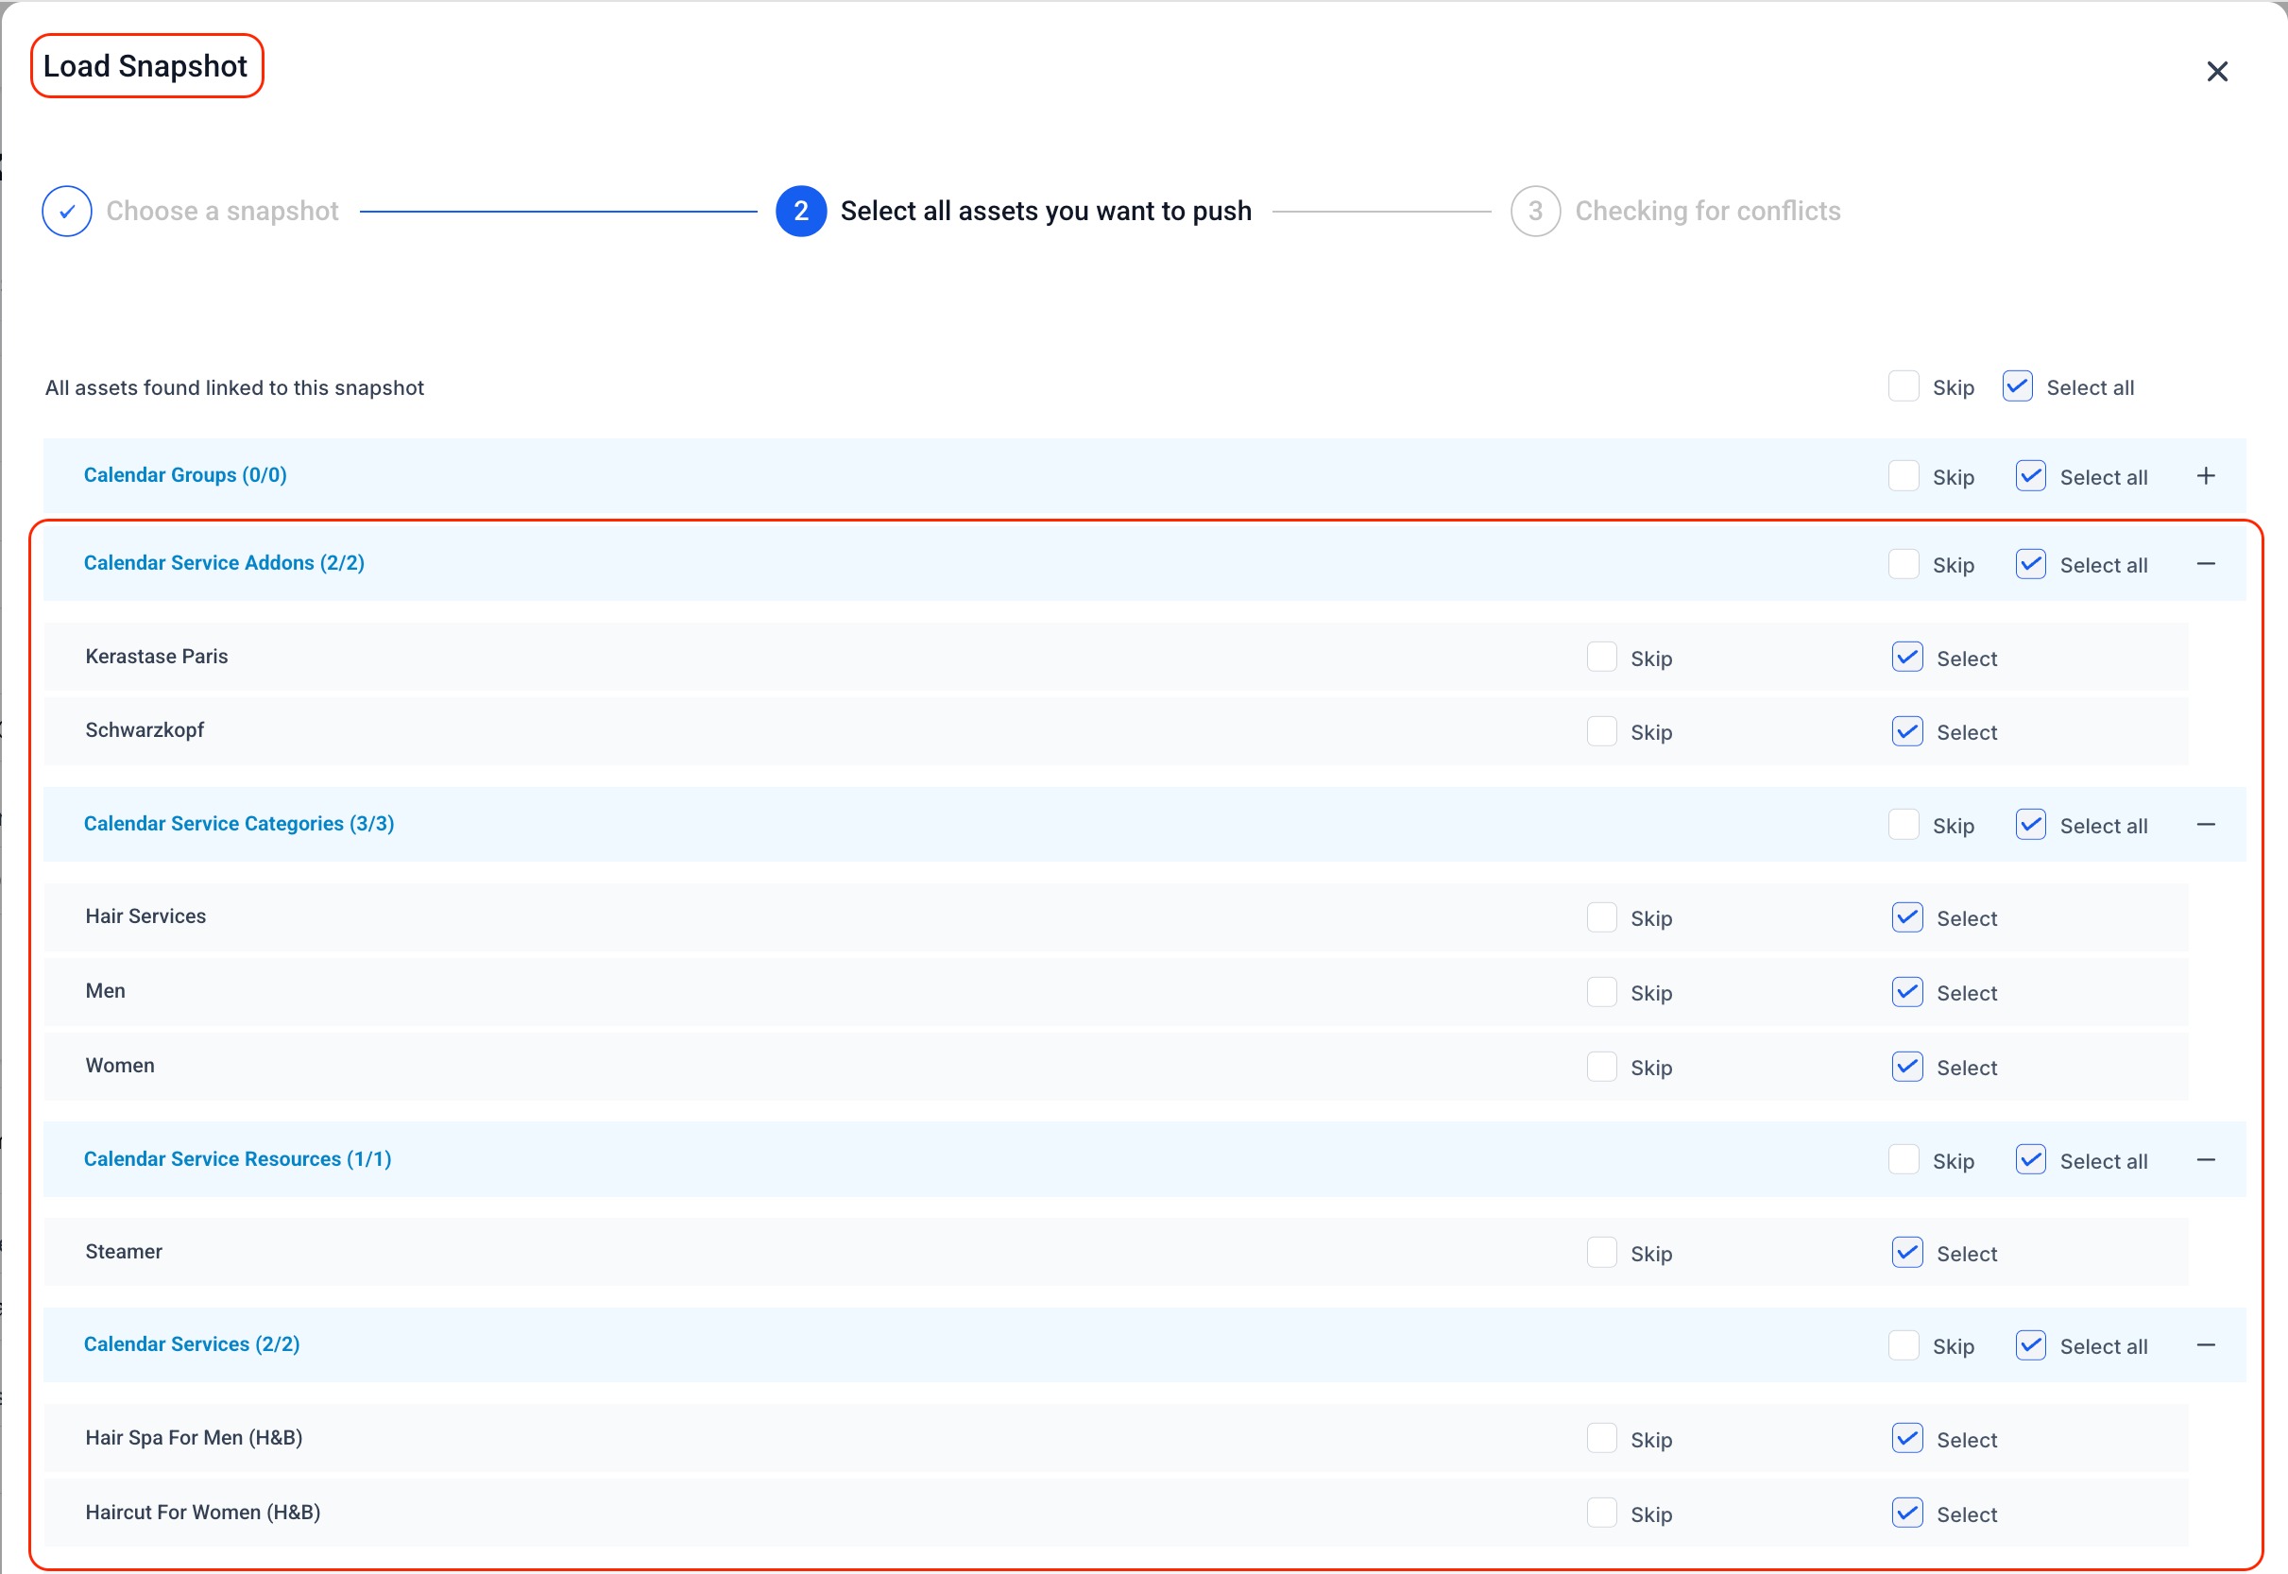Click Calendar Service Addons (2/2) heading
Screen dimensions: 2288x1574
coord(224,563)
